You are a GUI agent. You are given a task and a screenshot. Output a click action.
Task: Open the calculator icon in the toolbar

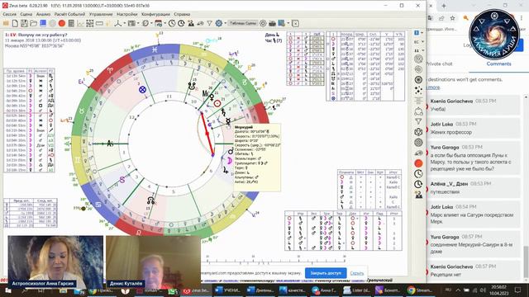71,23
